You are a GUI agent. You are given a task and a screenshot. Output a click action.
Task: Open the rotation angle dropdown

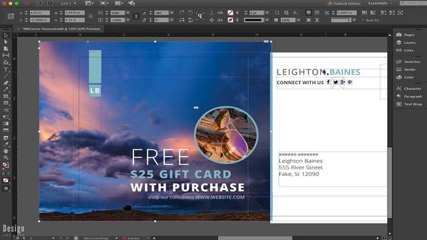click(x=172, y=13)
